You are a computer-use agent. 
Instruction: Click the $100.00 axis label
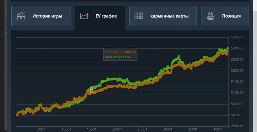[237, 93]
